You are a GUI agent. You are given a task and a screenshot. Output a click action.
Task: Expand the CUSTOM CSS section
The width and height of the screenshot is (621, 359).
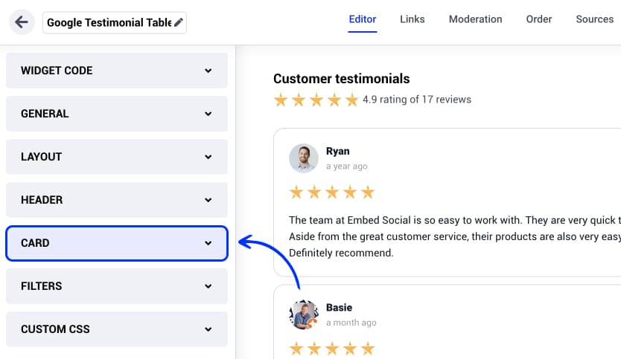[117, 329]
